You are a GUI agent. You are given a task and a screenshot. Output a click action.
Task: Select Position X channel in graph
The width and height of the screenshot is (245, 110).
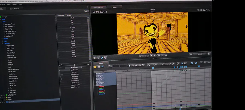click(x=101, y=87)
